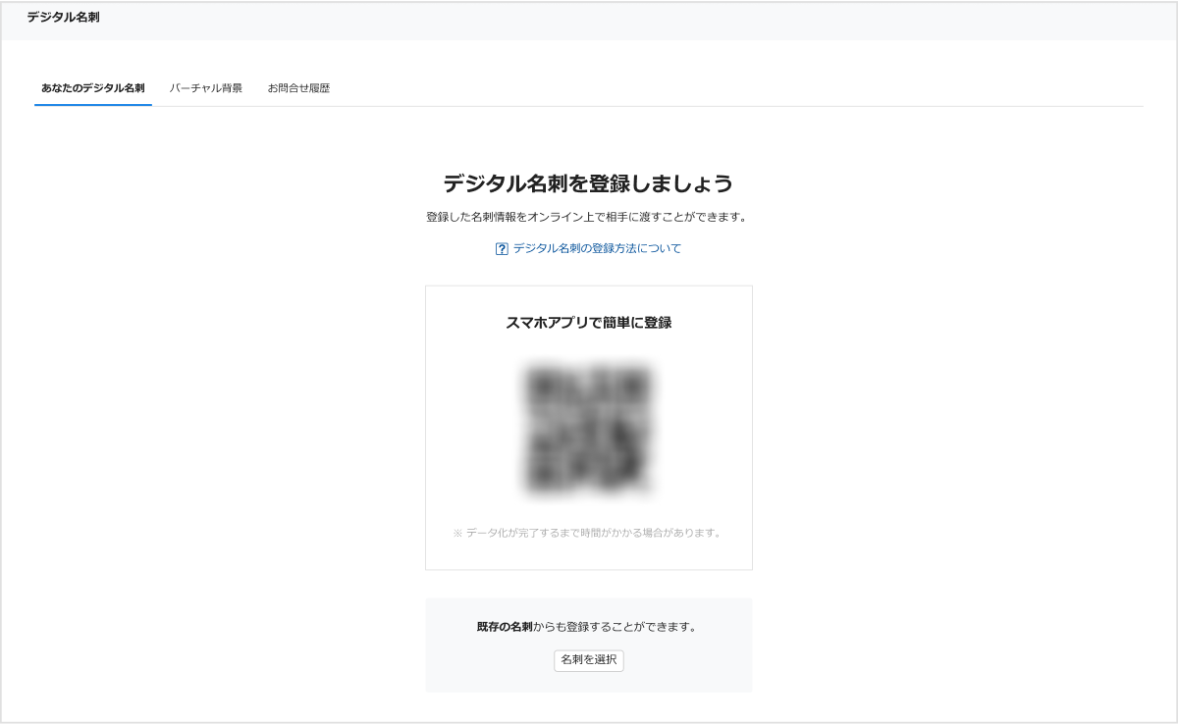Open the あなたのデジタル名刺 tab
The height and width of the screenshot is (724, 1178).
[93, 88]
